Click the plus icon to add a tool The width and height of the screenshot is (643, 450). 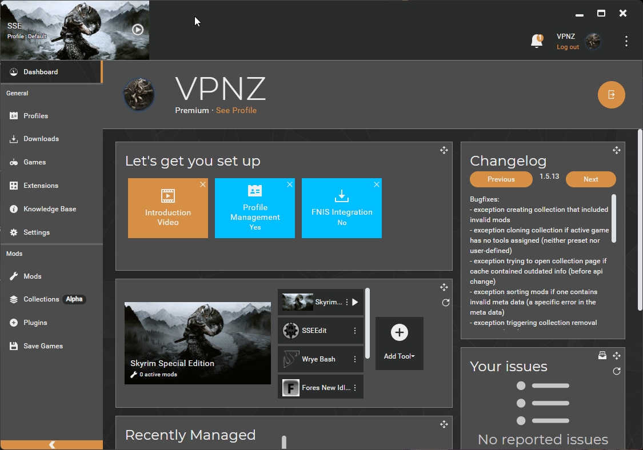click(x=399, y=332)
